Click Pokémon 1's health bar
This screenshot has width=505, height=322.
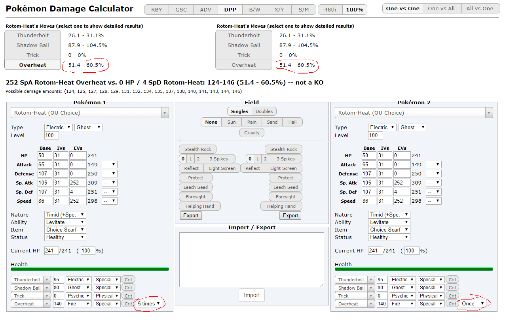click(x=90, y=269)
